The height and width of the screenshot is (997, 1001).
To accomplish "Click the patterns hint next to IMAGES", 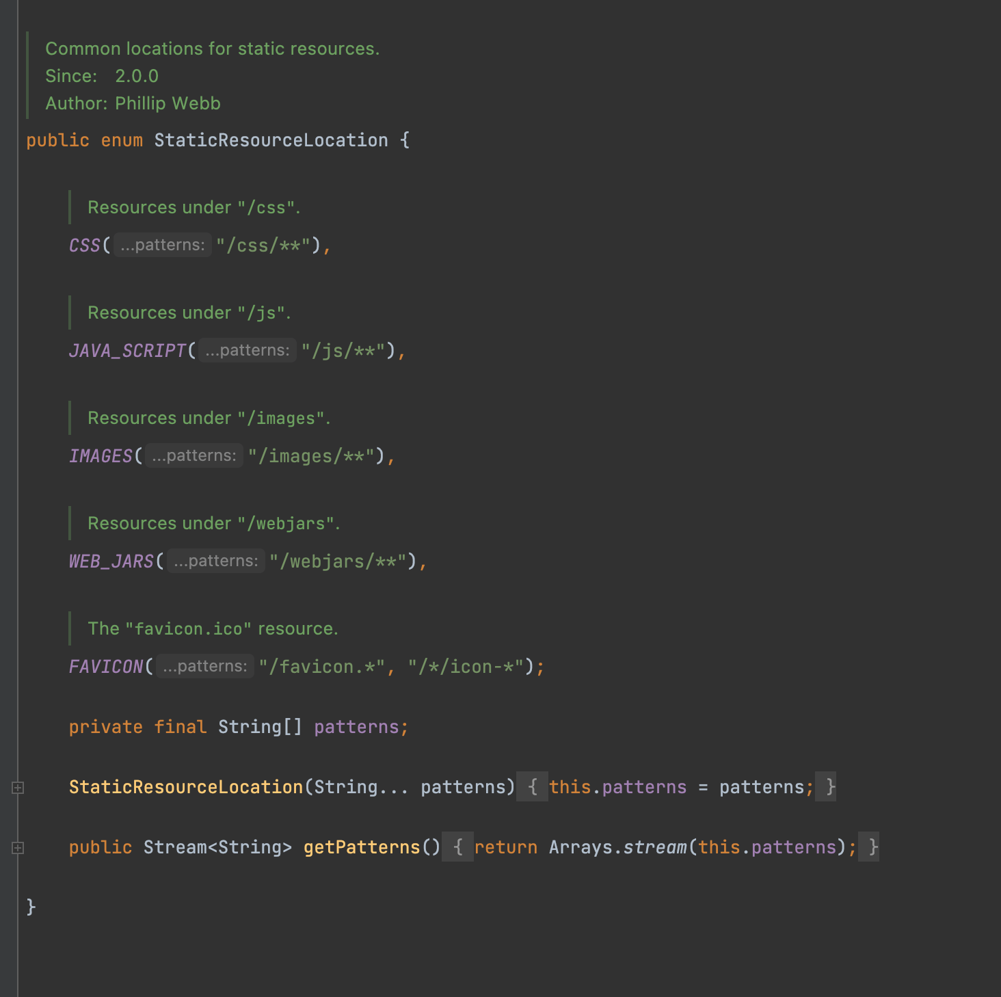I will point(194,455).
